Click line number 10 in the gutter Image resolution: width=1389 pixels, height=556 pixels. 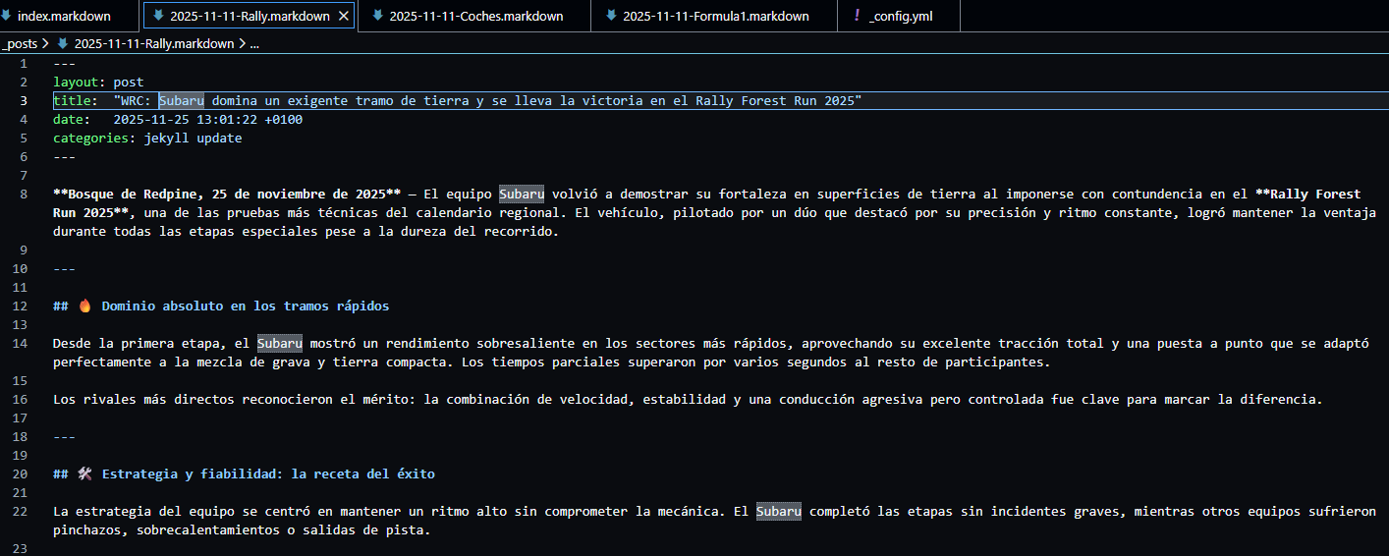coord(21,268)
